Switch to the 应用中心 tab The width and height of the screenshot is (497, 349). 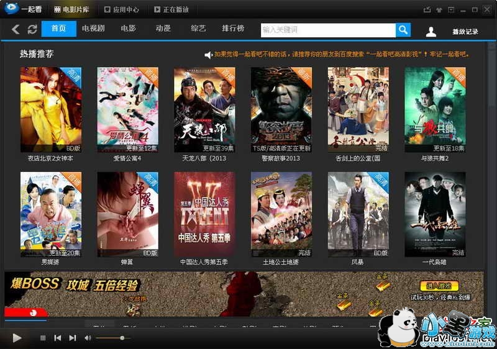[x=122, y=9]
